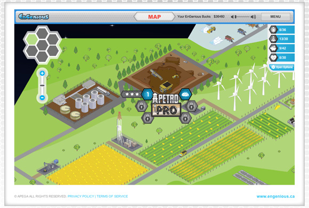Image resolution: width=309 pixels, height=208 pixels.
Task: Zoom out with the minus button
Action: [42, 98]
